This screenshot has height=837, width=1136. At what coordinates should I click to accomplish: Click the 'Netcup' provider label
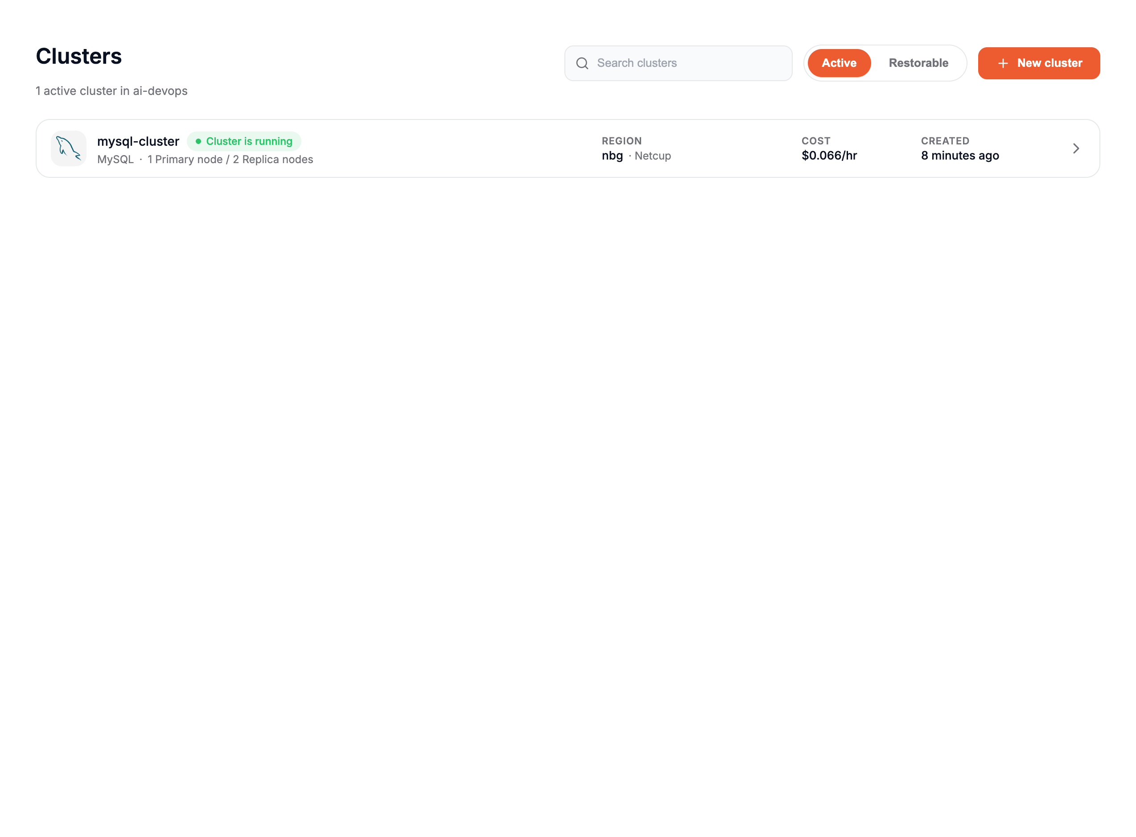tap(653, 156)
